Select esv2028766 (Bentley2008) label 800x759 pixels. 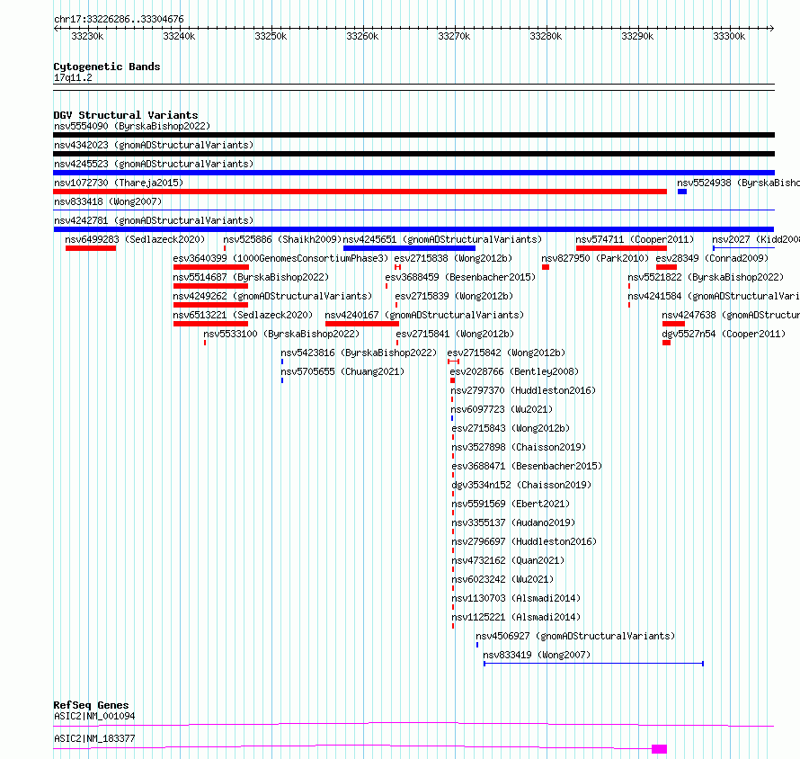514,371
